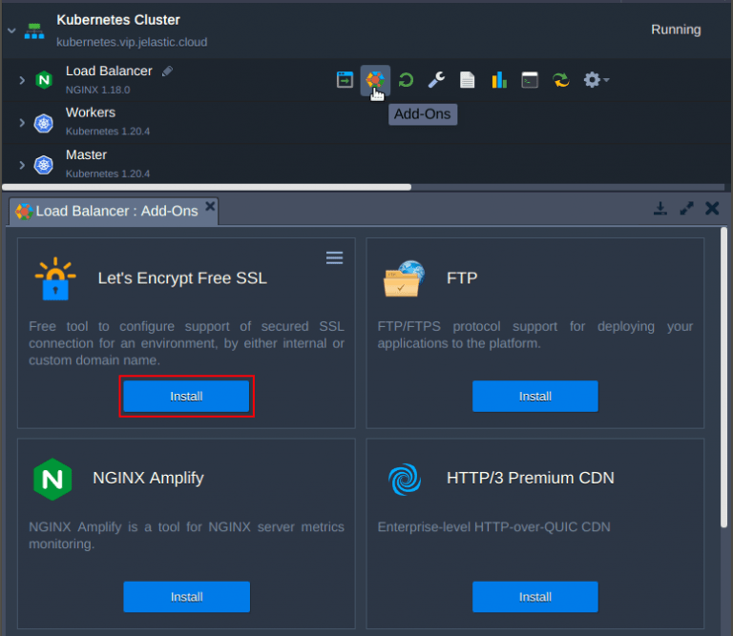
Task: Open the Log file icon
Action: coord(467,80)
